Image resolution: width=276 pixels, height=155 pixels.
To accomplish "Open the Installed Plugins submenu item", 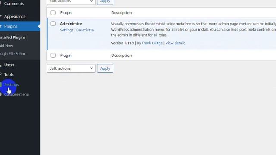I will pyautogui.click(x=13, y=37).
